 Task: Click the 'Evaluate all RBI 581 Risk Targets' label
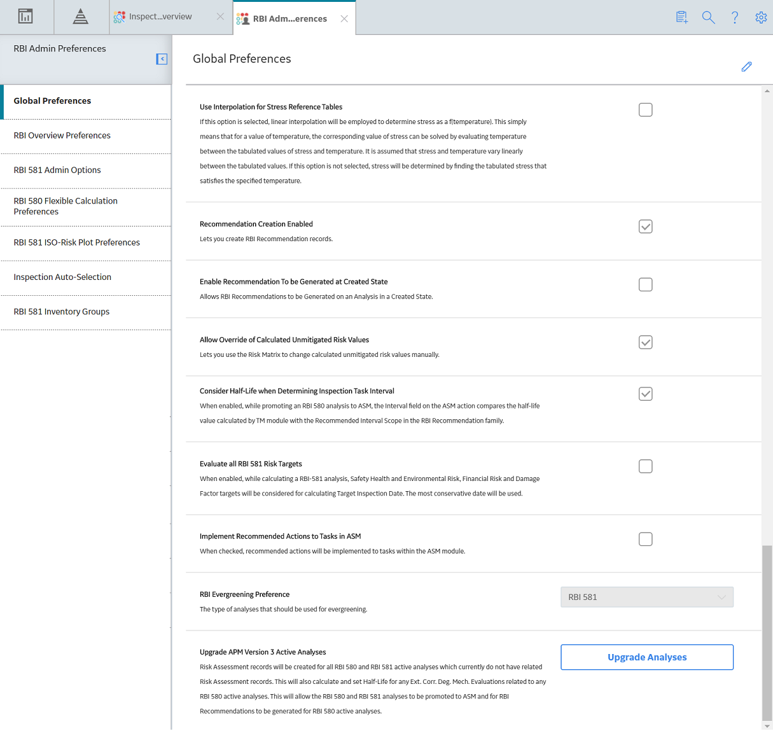251,464
